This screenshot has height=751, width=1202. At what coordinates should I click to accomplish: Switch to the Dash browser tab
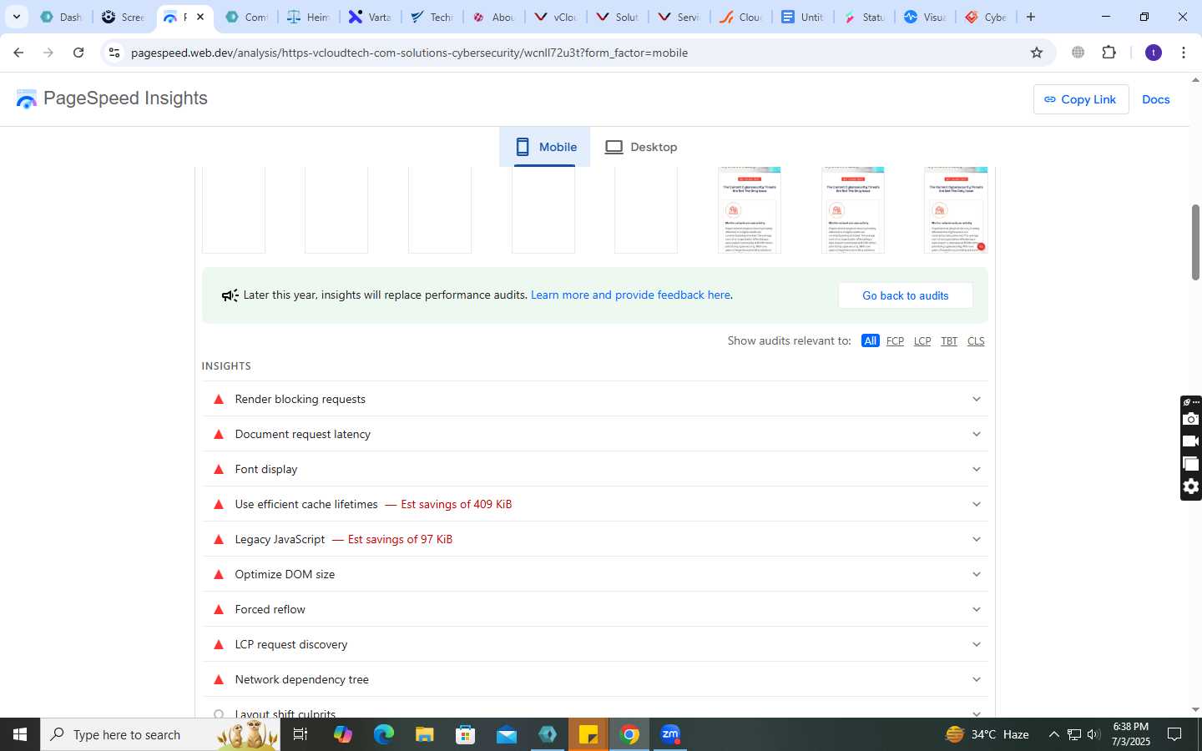(60, 17)
